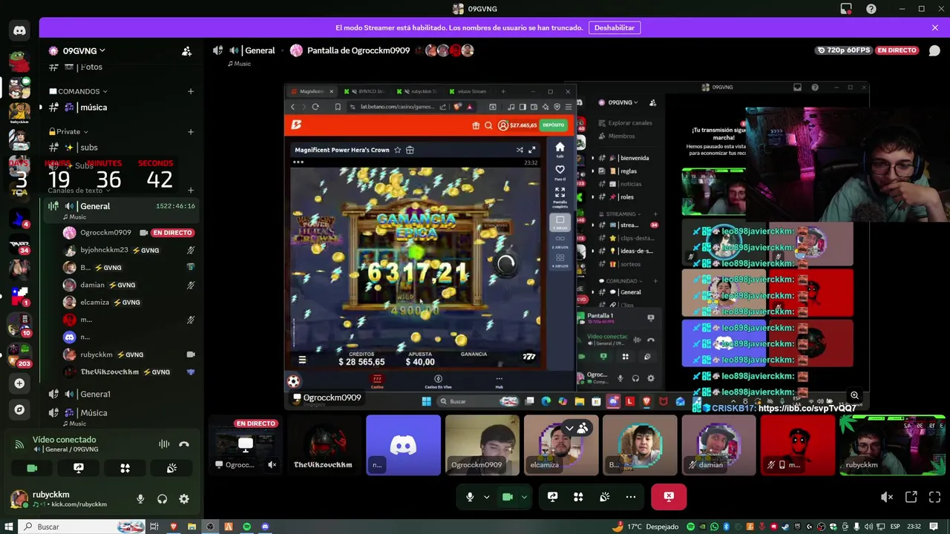This screenshot has width=950, height=534.
Task: Open the TheVikzovckkm participant tile
Action: pyautogui.click(x=324, y=445)
